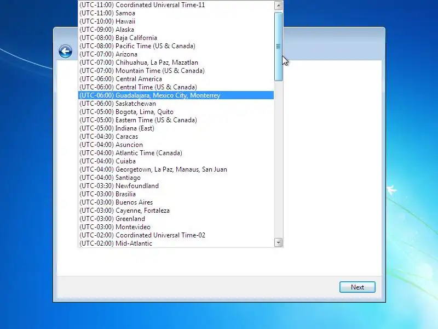
Task: Select (UTC-04:00) Asuncion entry
Action: coord(176,145)
